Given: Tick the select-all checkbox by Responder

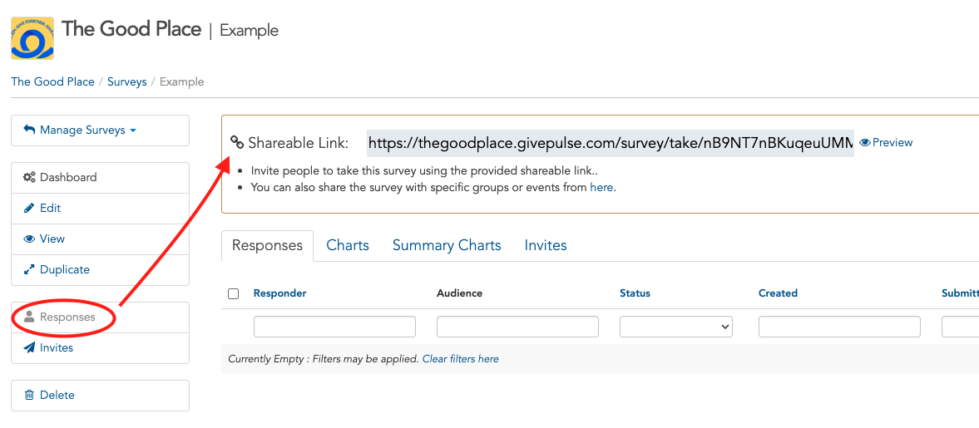Looking at the screenshot, I should [234, 293].
